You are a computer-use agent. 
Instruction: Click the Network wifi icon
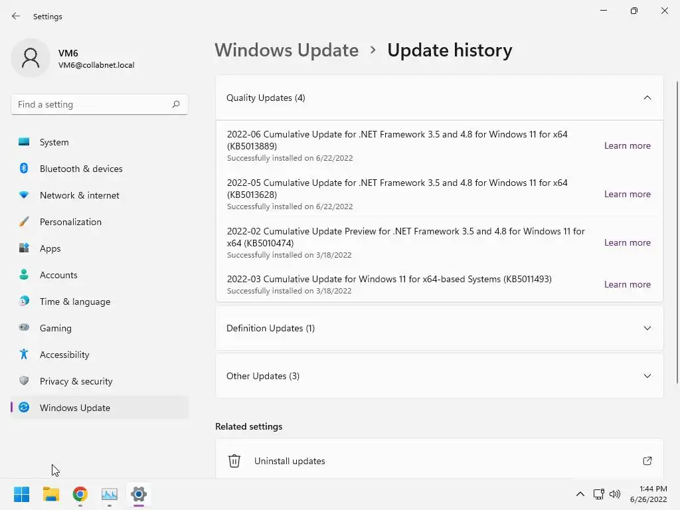click(x=24, y=195)
